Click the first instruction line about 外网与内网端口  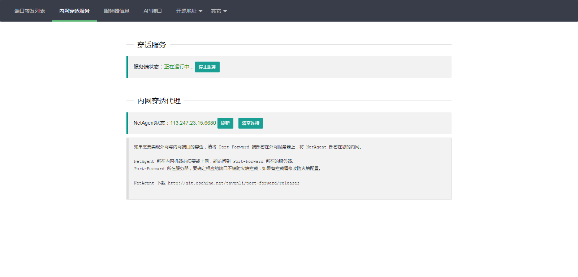pos(248,147)
